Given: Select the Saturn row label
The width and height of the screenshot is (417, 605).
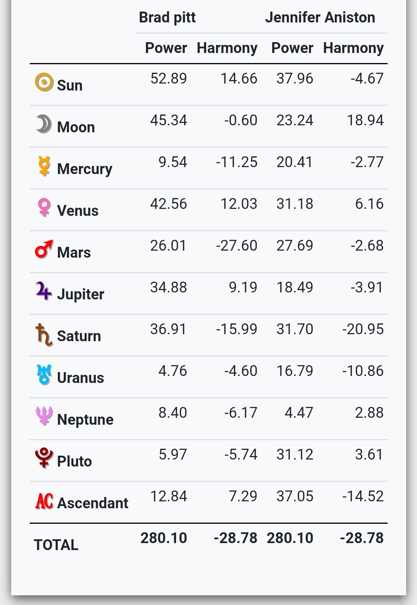Looking at the screenshot, I should pos(79,336).
